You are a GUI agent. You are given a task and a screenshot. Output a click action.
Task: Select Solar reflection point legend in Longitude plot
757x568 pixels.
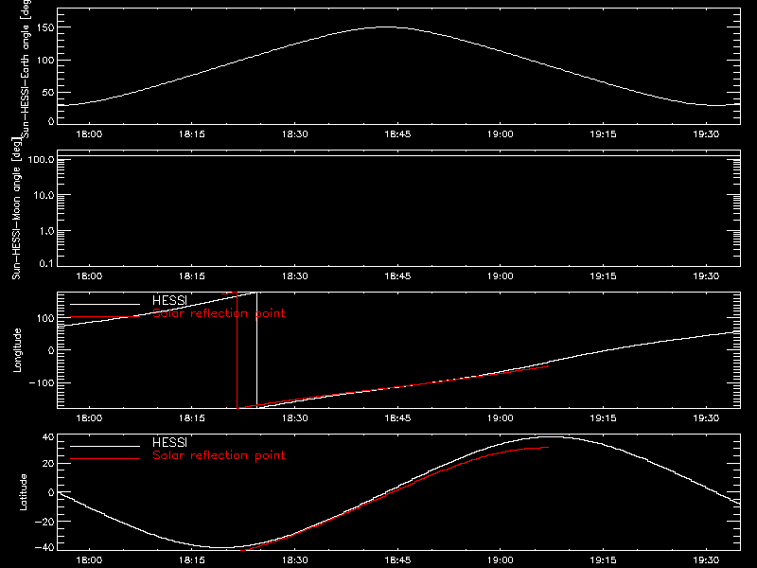point(219,313)
